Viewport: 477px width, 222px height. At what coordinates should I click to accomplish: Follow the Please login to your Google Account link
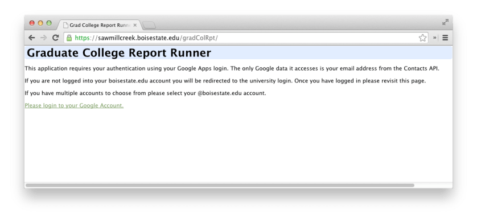tap(74, 105)
